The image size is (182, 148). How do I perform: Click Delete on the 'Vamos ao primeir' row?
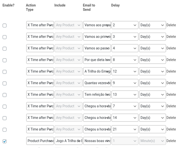(171, 37)
